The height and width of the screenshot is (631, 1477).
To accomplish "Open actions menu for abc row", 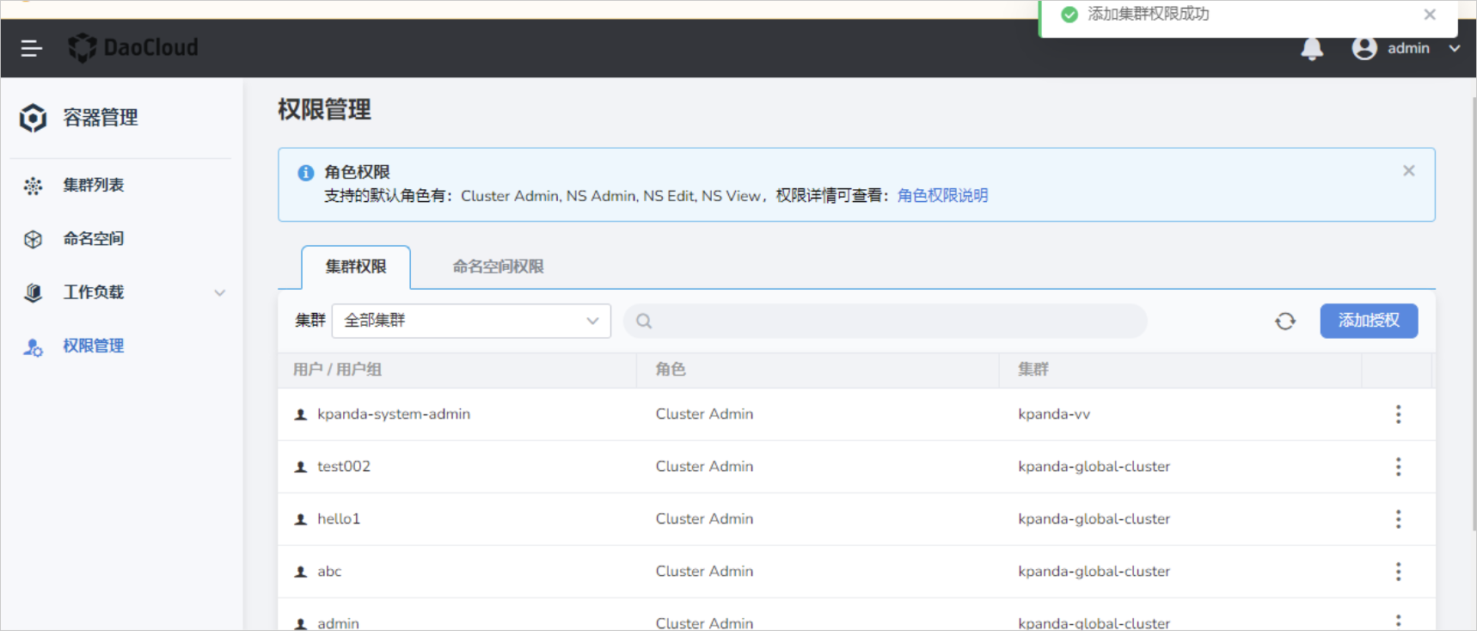I will [x=1398, y=572].
